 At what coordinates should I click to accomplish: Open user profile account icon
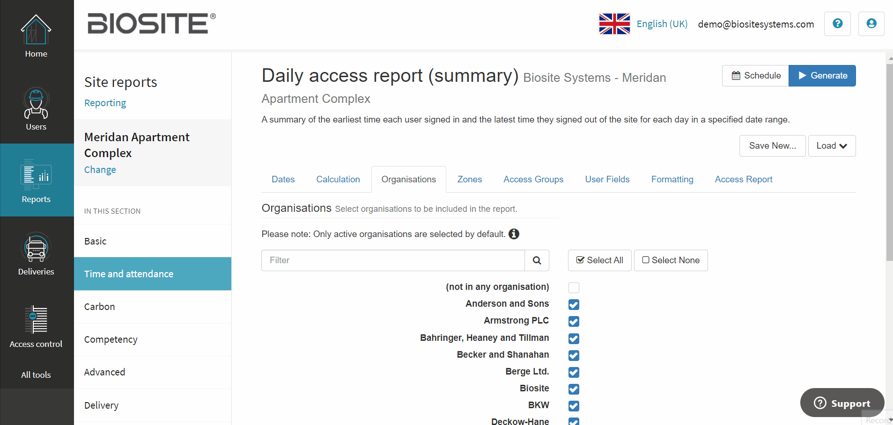tap(871, 24)
